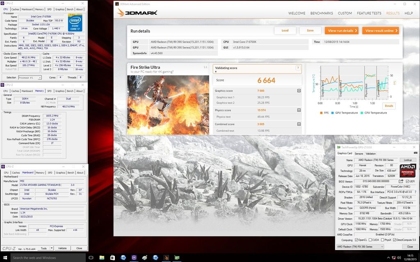Image resolution: width=420 pixels, height=262 pixels.
Task: Show hidden system tray icons
Action: pos(388,258)
